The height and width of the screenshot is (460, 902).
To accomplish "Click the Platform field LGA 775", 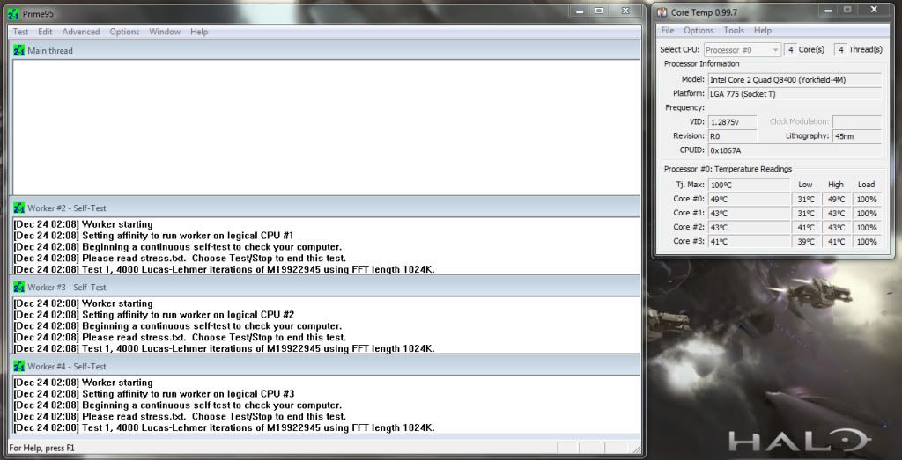I will [795, 93].
